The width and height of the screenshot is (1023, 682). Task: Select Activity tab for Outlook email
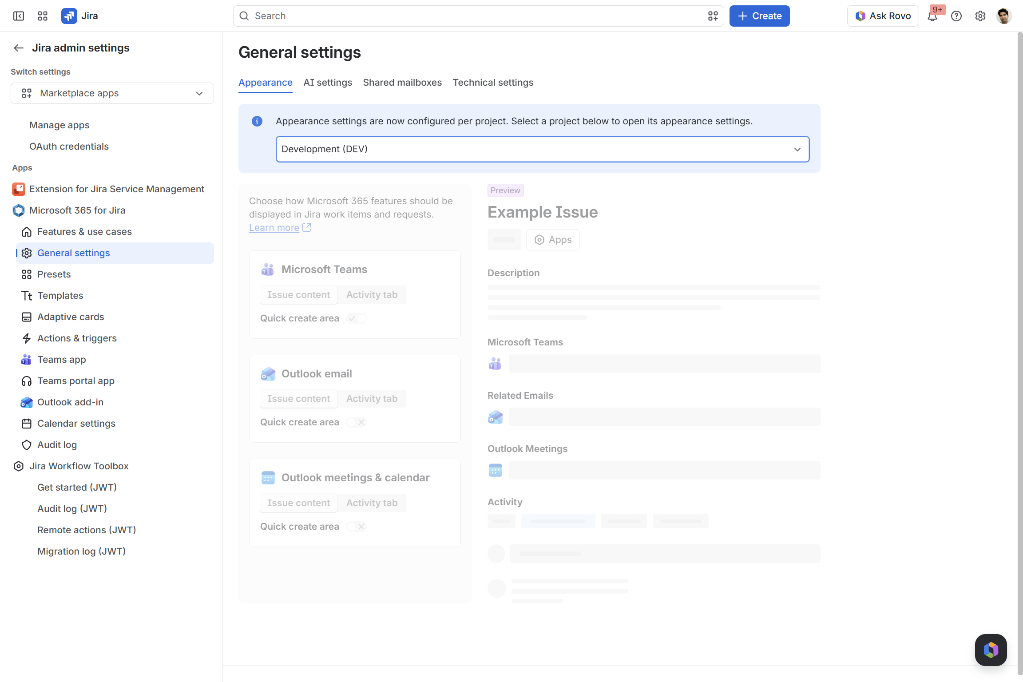point(372,399)
